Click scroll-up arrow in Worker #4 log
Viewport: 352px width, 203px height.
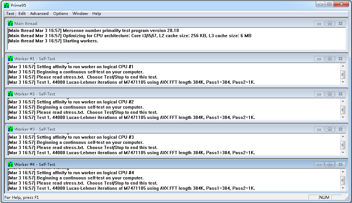[x=343, y=172]
